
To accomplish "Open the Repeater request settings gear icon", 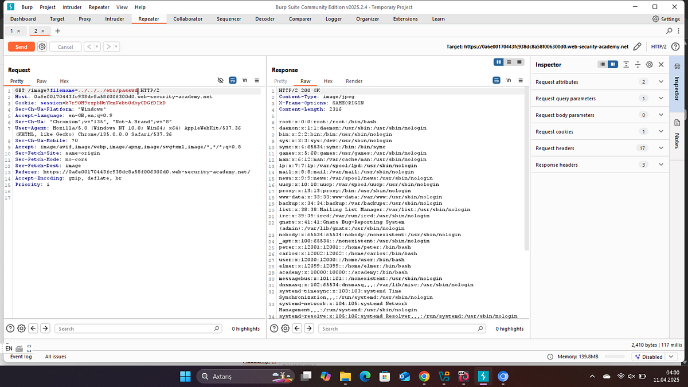I will coord(42,46).
